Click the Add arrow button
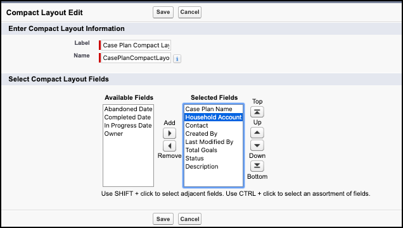Screen dimensions: 403x228 click(x=169, y=133)
